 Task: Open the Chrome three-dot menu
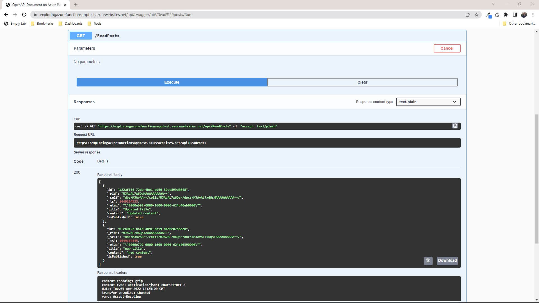click(533, 15)
